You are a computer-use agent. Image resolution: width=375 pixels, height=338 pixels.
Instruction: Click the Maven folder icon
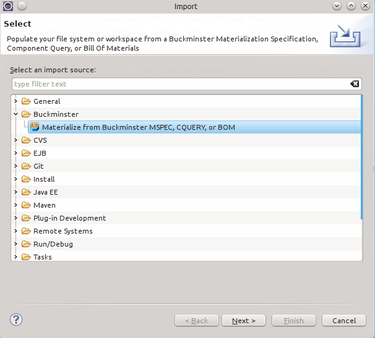click(x=26, y=205)
